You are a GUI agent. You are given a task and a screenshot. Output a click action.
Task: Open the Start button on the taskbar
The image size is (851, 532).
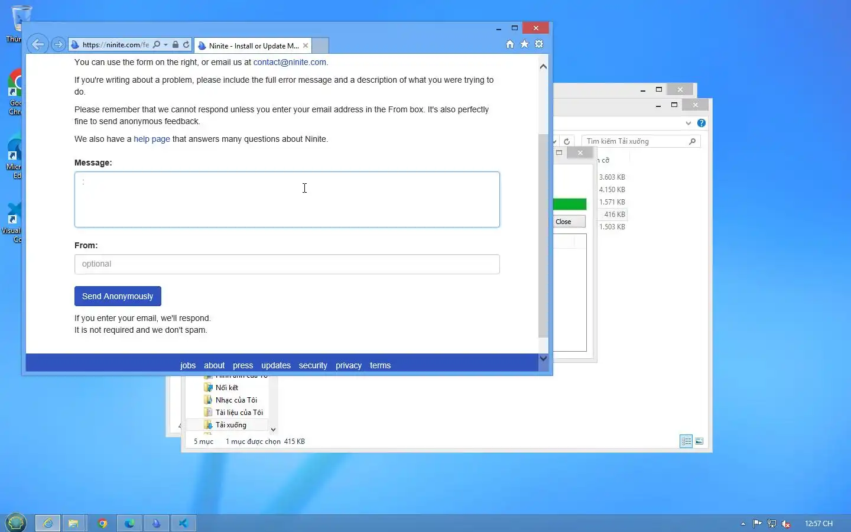[x=16, y=523]
